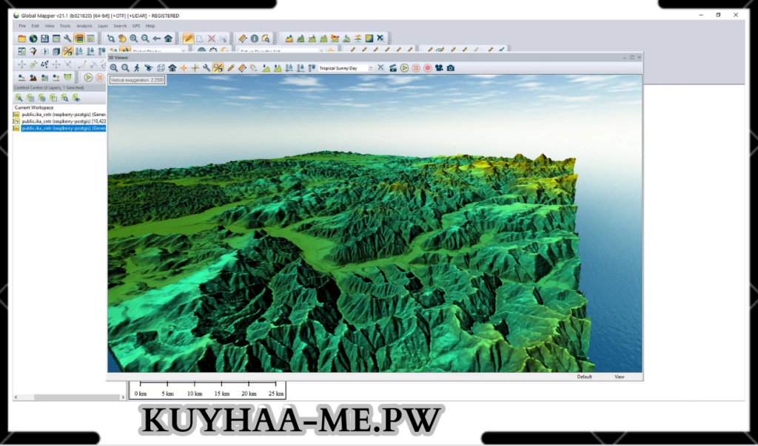
Task: Go back to last view arrow
Action: pyautogui.click(x=157, y=38)
